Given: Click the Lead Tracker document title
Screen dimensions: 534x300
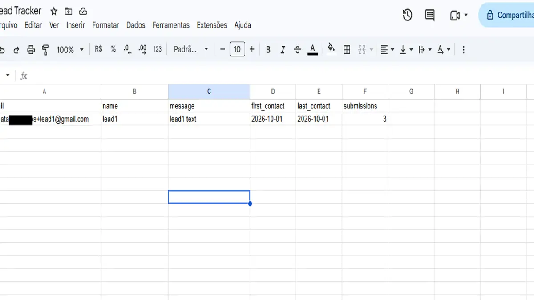Looking at the screenshot, I should [x=21, y=11].
